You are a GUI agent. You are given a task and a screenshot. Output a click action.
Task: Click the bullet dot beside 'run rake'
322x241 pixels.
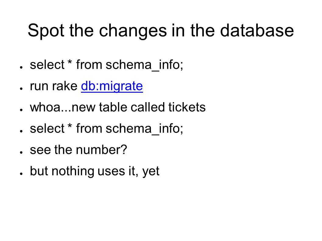[21, 88]
